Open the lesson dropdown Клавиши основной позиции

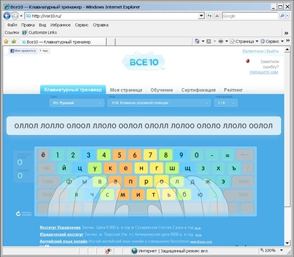pos(159,103)
